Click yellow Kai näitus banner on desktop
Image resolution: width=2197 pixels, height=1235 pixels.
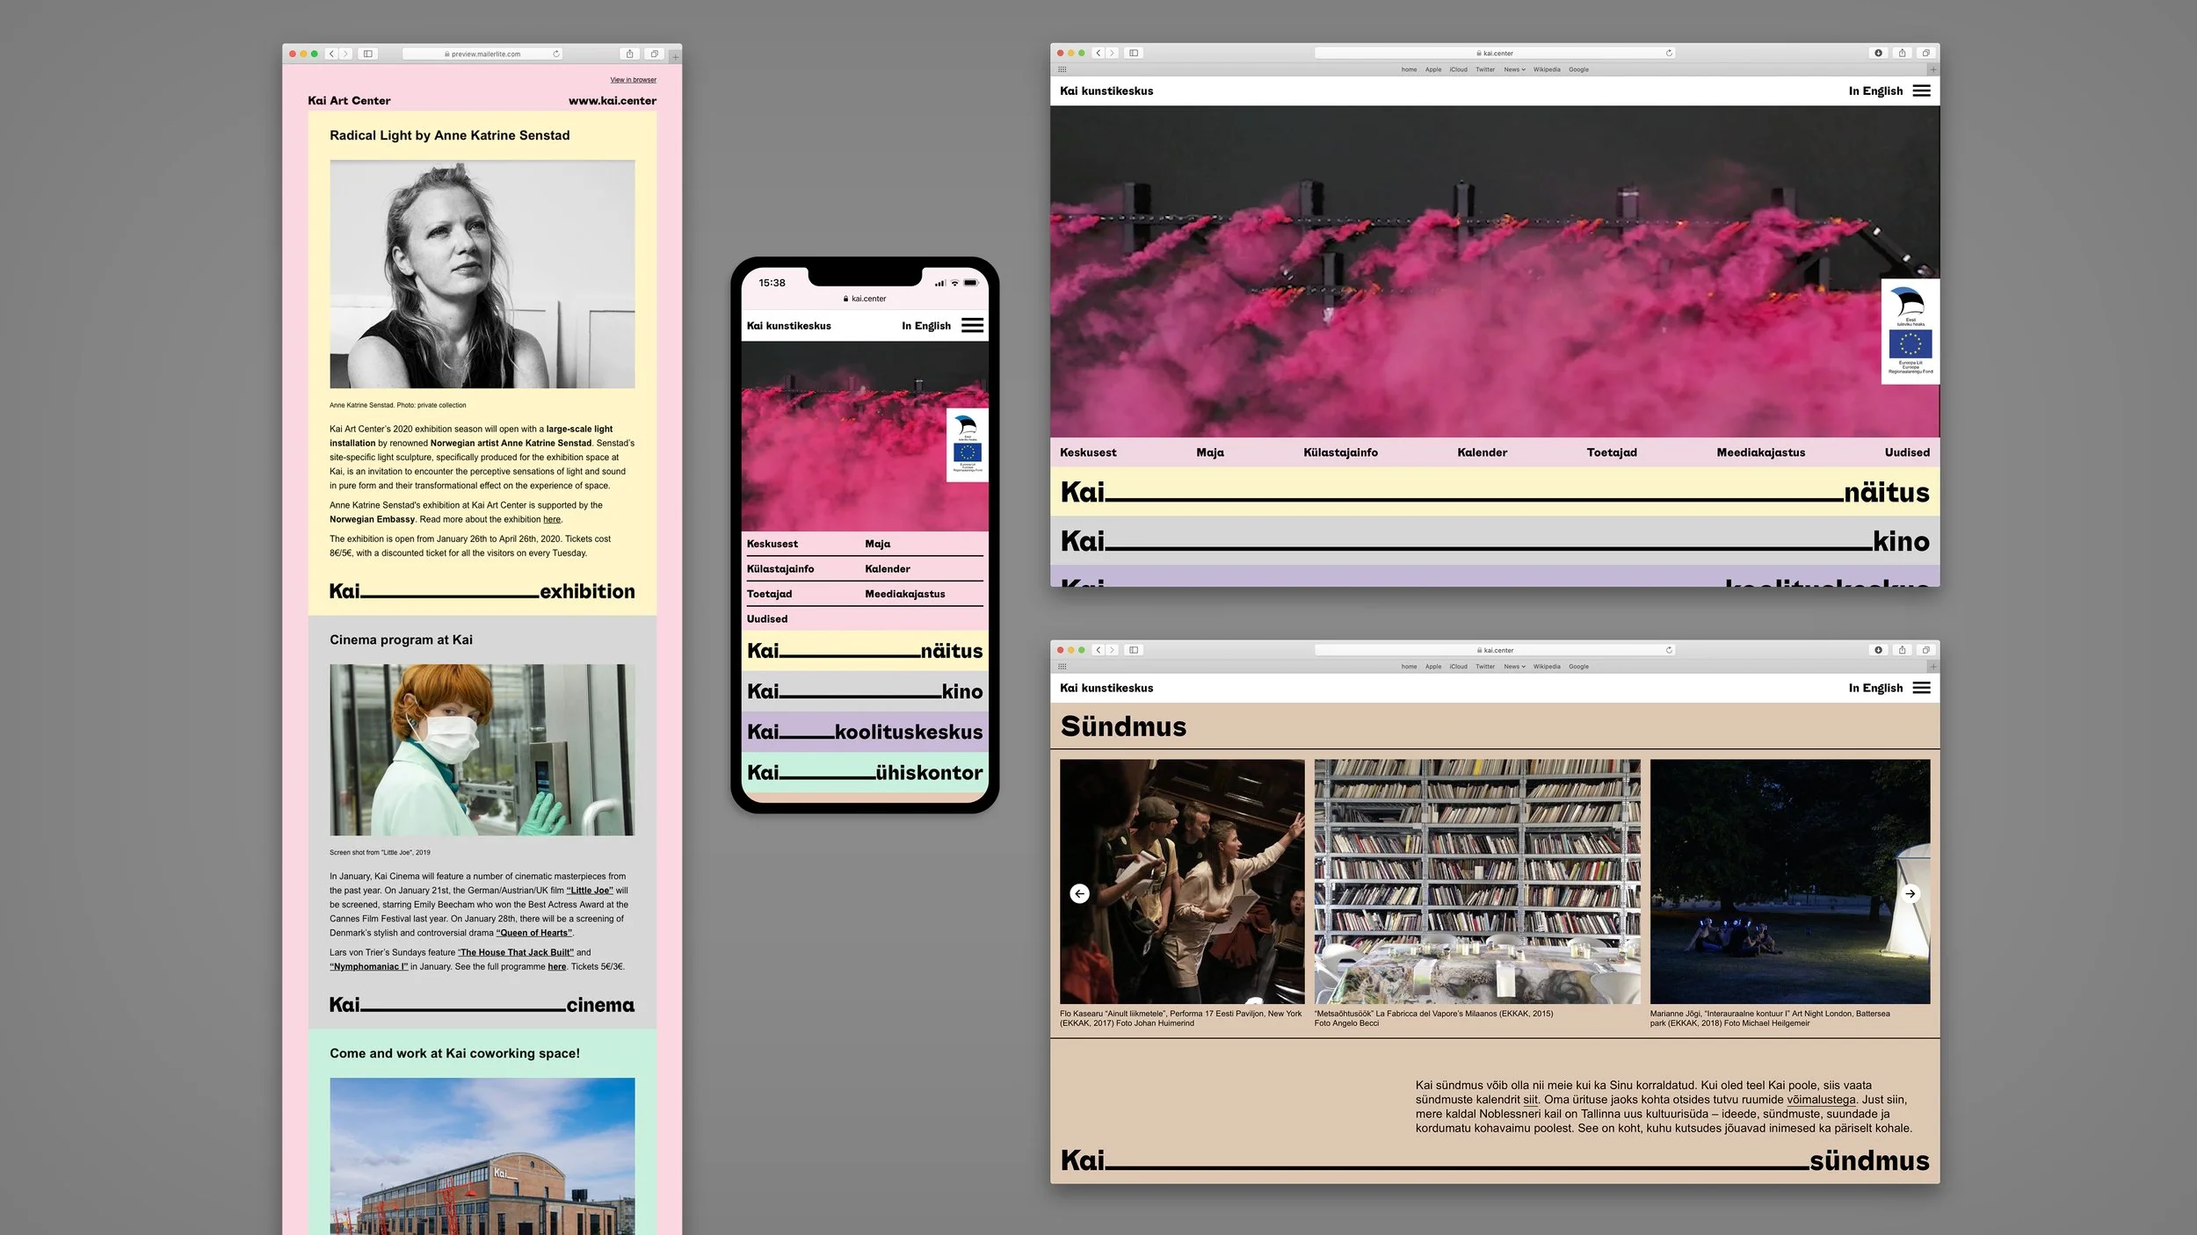pos(1494,492)
